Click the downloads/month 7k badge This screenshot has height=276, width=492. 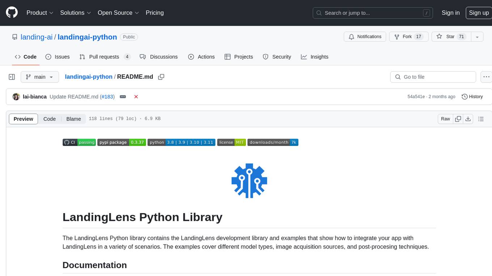tap(273, 142)
